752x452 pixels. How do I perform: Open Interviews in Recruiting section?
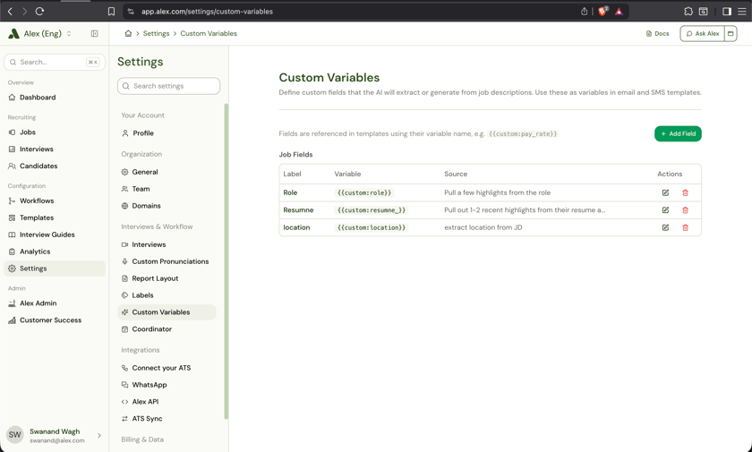(55, 149)
